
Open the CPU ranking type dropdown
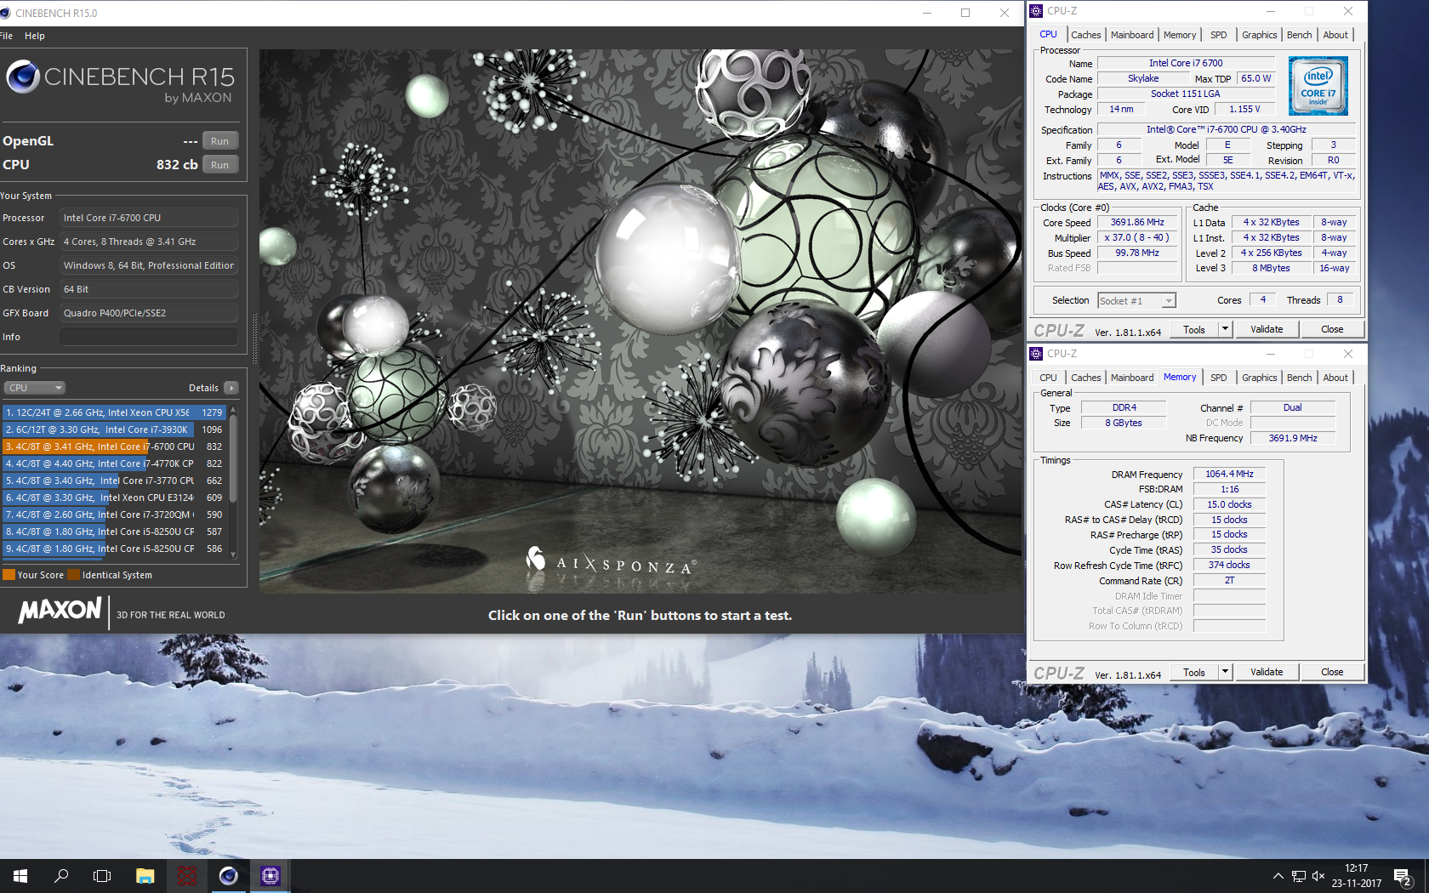35,388
